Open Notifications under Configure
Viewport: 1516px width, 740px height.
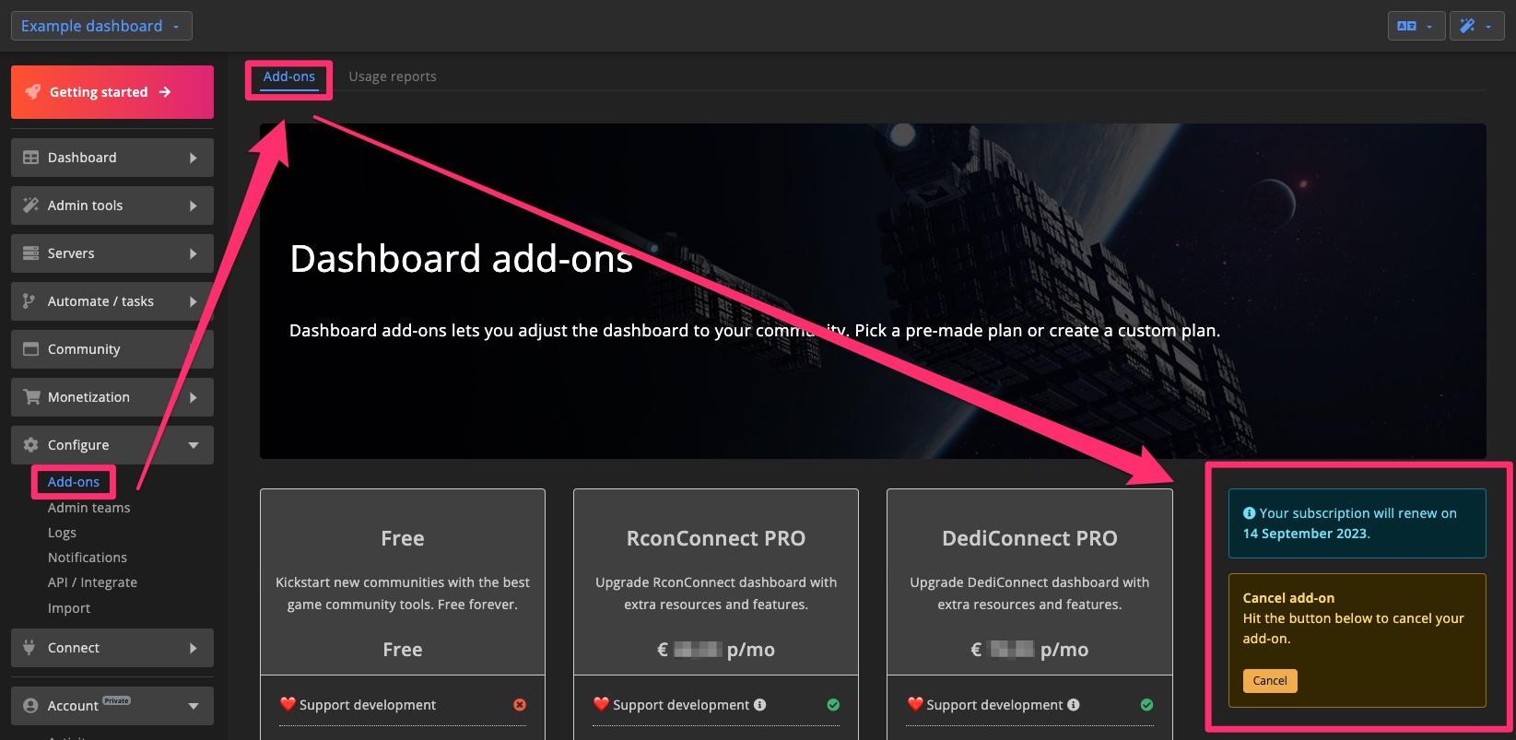[x=88, y=558]
